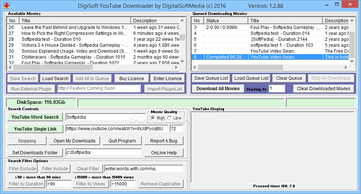Viewport: 361px width, 194px height.
Task: Click the YouTube URL input field
Action: [x=117, y=129]
